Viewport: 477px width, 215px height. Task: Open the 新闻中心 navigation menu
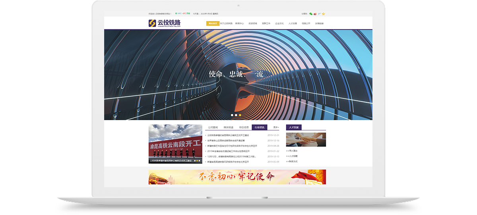[x=239, y=23]
